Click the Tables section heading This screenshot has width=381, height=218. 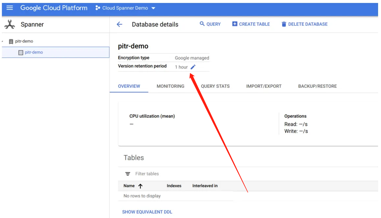point(134,158)
